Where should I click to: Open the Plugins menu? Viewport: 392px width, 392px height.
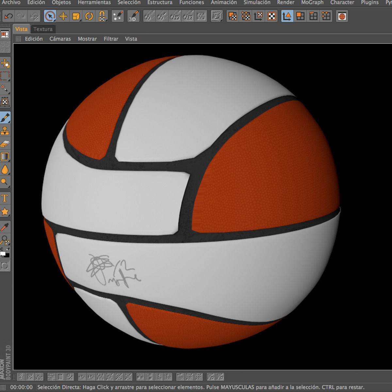tap(370, 3)
